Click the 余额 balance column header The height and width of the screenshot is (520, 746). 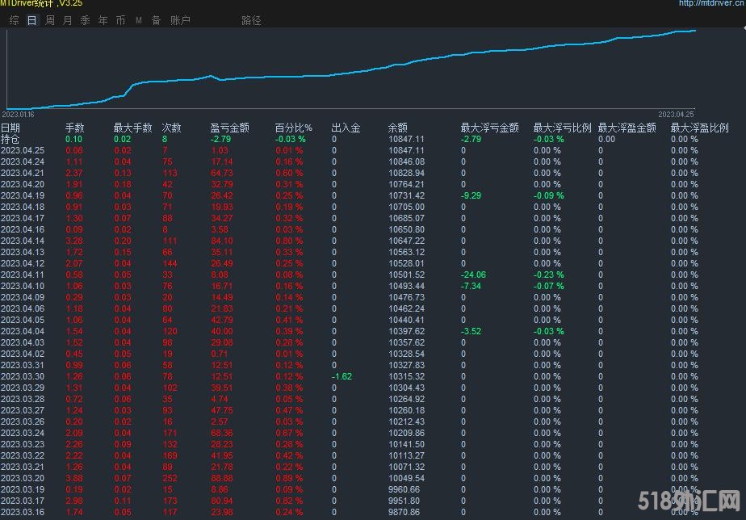(397, 128)
